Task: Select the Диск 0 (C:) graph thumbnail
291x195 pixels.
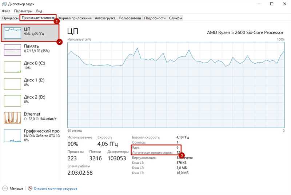Action: point(12,67)
